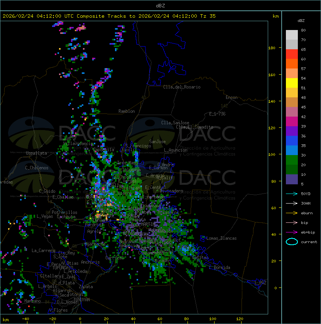Click the '-40' km tick on bottom axis
The image size is (321, 324).
pos(25,319)
